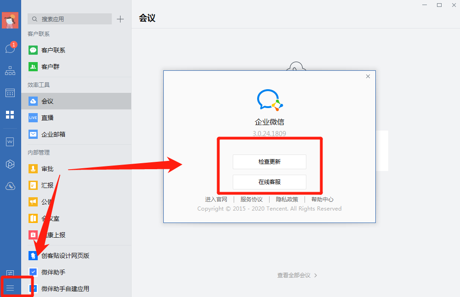The height and width of the screenshot is (297, 460).
Task: Click the 公告 announcement megaphone icon
Action: coord(33,202)
